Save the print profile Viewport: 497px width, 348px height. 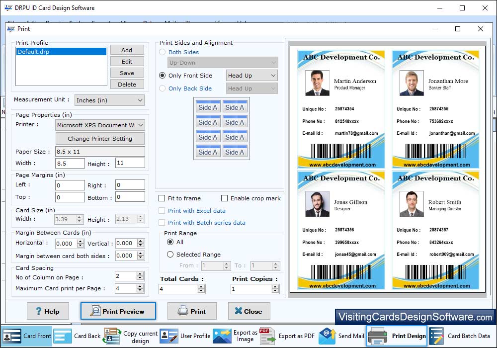(127, 73)
